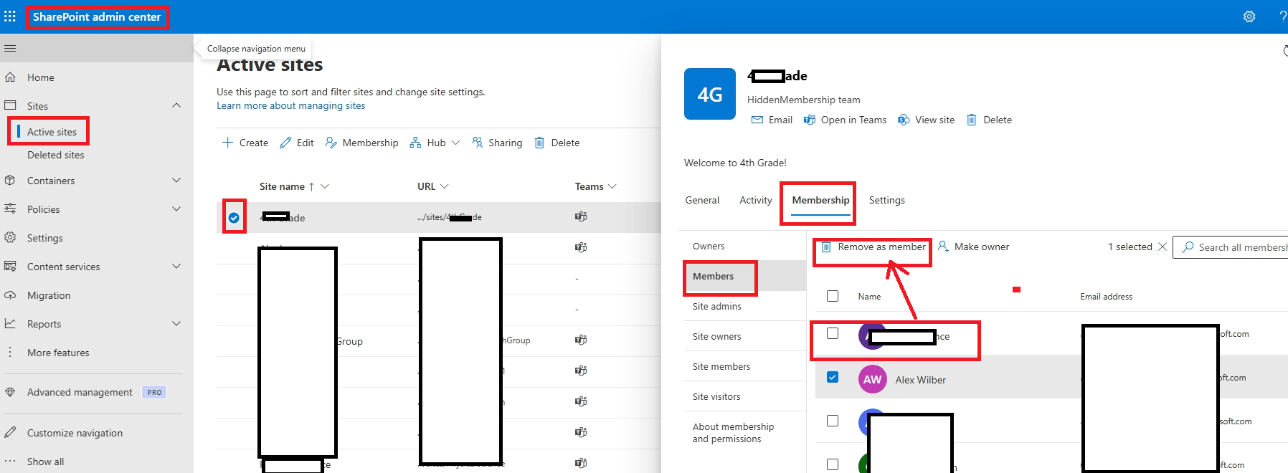1288x473 pixels.
Task: Tick the checkbox below Alex Wilber's row
Action: pyautogui.click(x=833, y=421)
